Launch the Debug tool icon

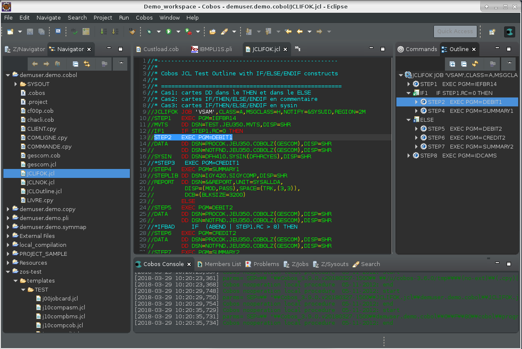pos(149,31)
